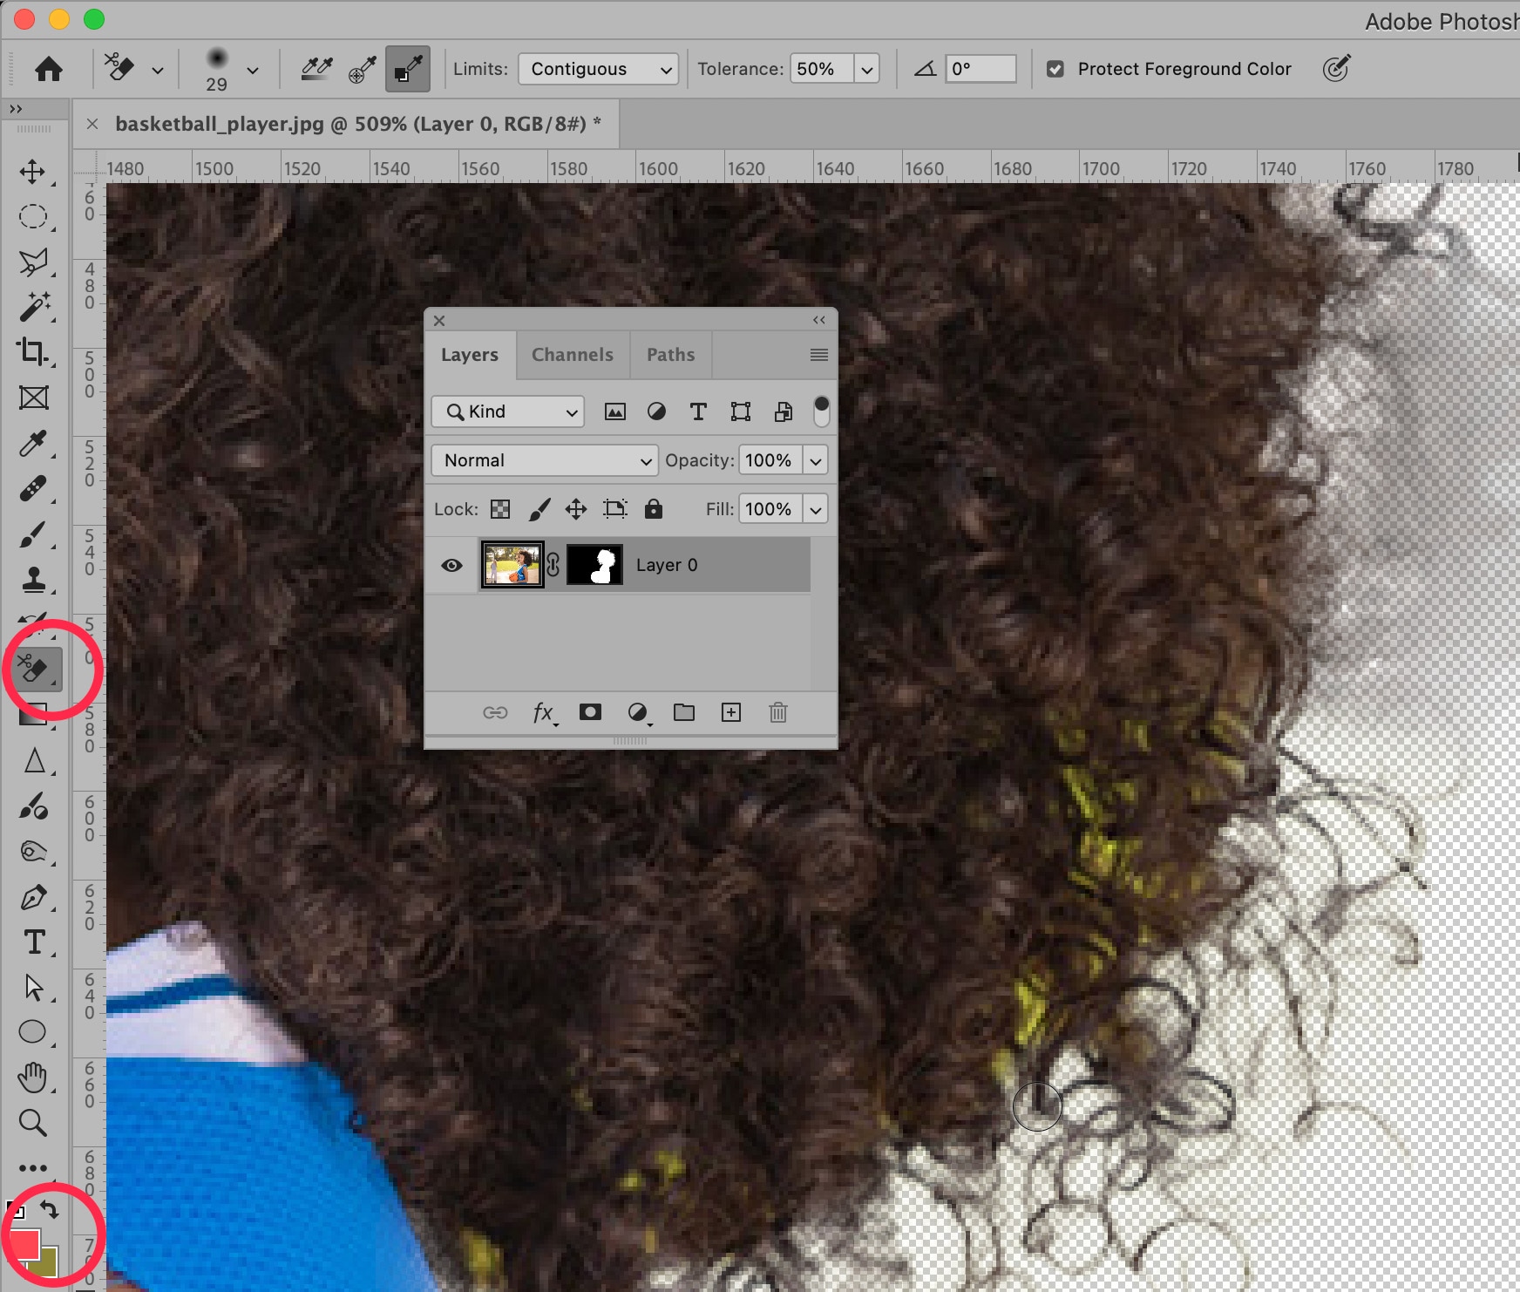This screenshot has height=1292, width=1520.
Task: Choose Sampling: Background Swatch option
Action: tap(407, 69)
